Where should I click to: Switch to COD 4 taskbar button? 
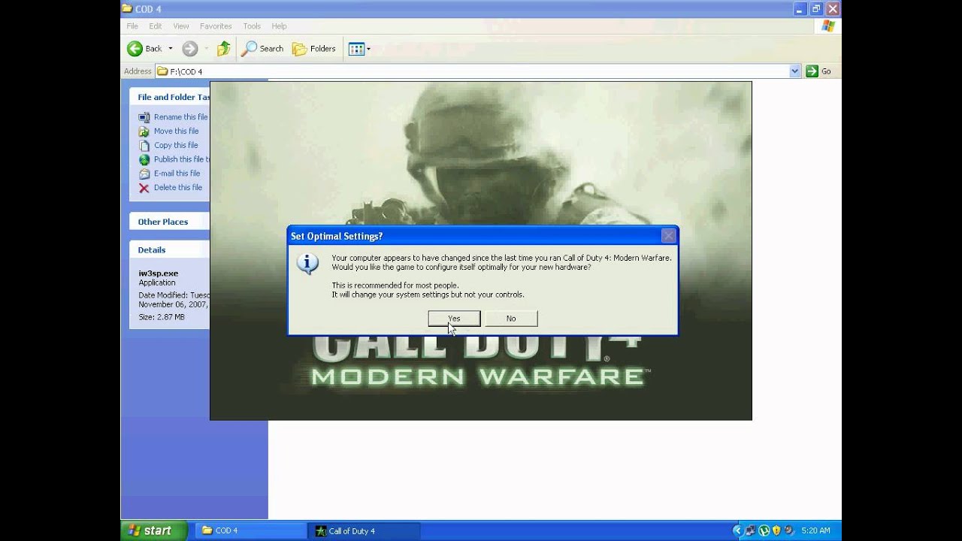pyautogui.click(x=250, y=530)
